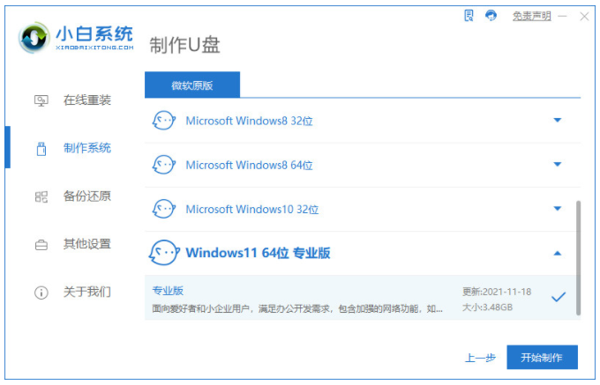Open the 免责声明 link
This screenshot has height=385, width=600.
[531, 16]
